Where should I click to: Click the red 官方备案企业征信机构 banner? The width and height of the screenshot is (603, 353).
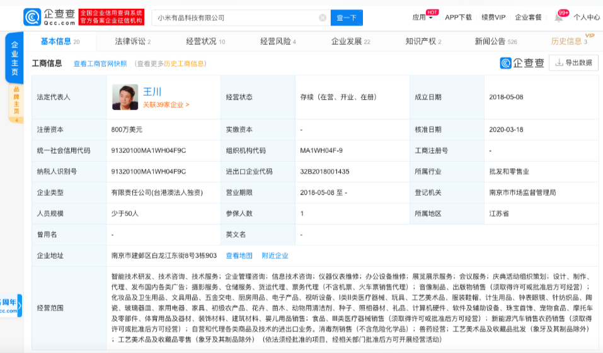(x=111, y=17)
